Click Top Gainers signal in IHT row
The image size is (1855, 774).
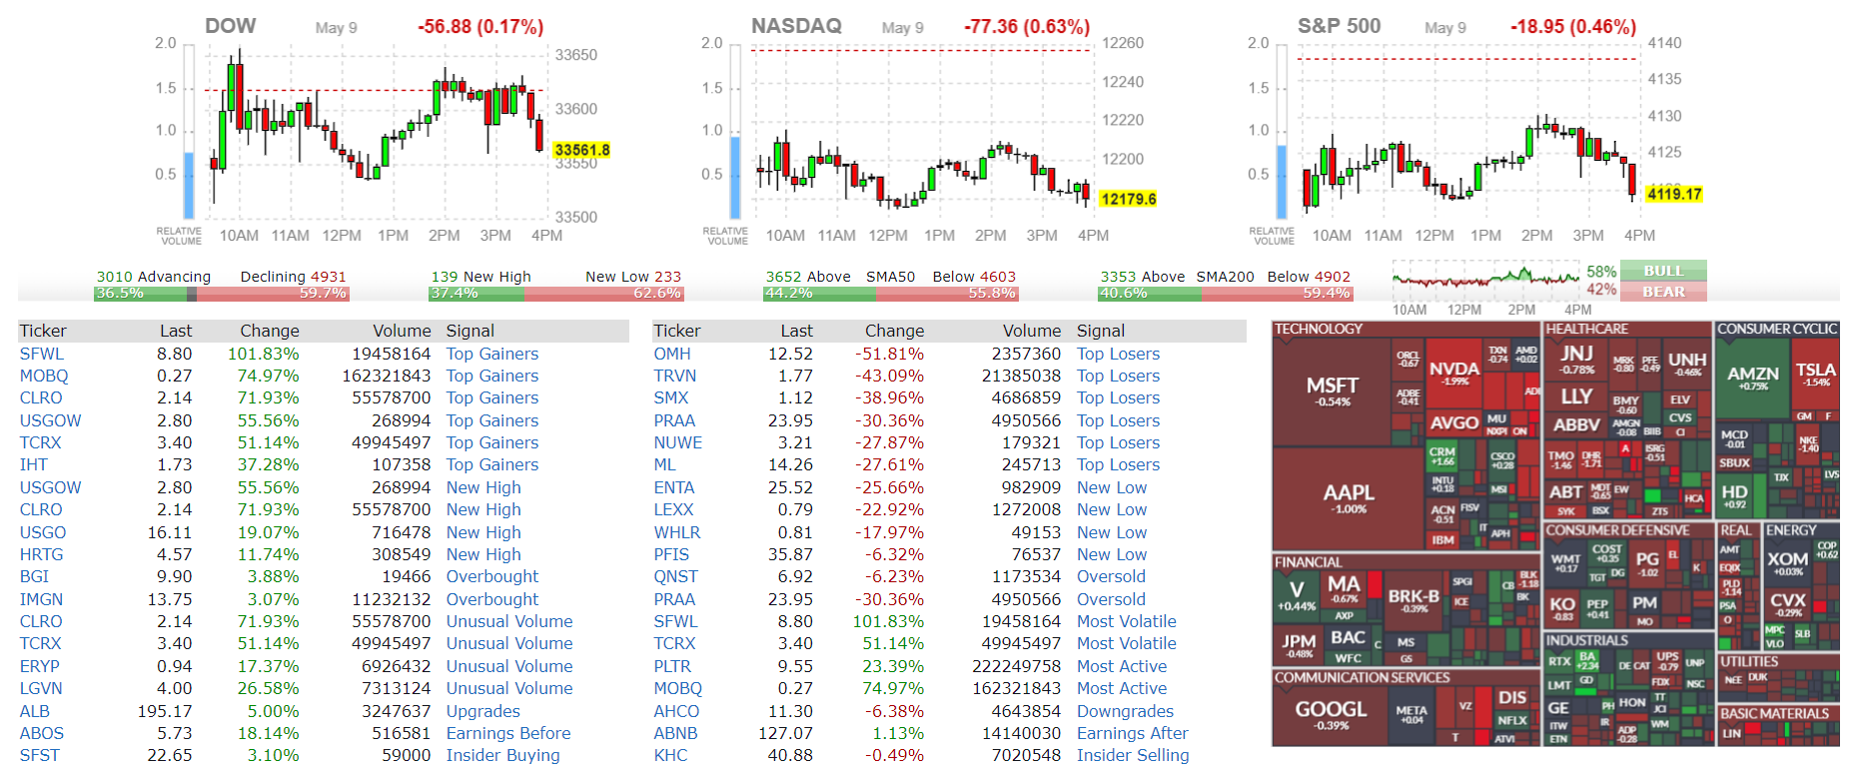click(x=492, y=464)
